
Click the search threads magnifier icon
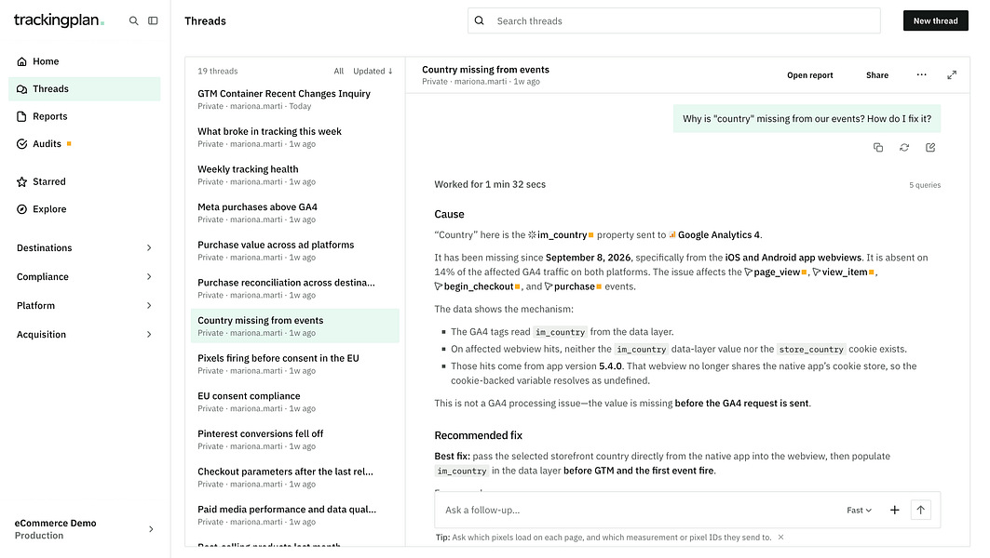(480, 20)
